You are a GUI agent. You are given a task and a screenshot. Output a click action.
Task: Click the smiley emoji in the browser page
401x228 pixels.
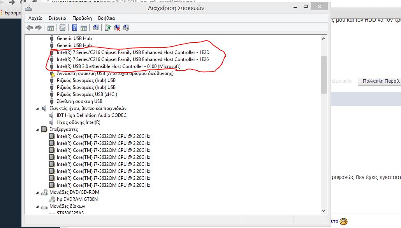[343, 221]
